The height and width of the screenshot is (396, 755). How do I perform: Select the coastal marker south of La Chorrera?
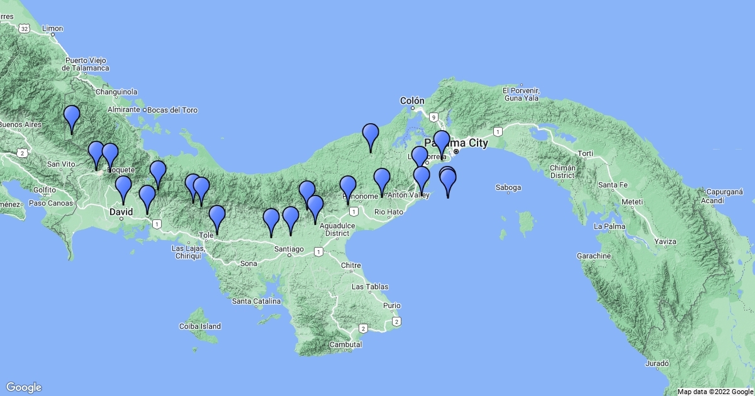pyautogui.click(x=422, y=180)
